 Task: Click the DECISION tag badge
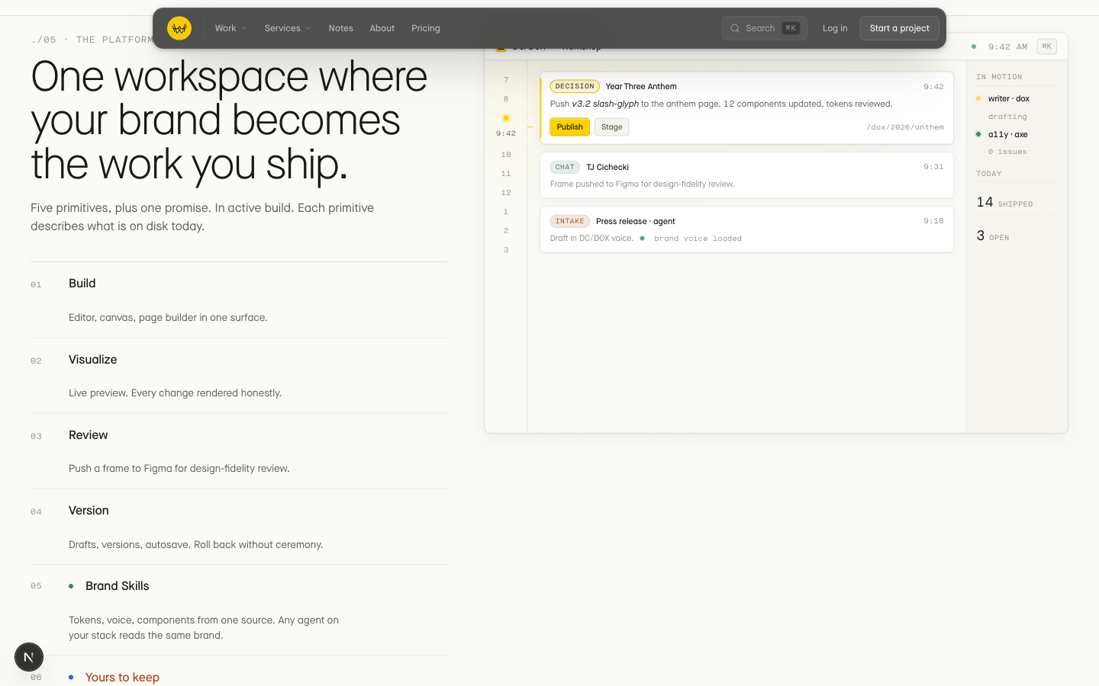pyautogui.click(x=575, y=86)
